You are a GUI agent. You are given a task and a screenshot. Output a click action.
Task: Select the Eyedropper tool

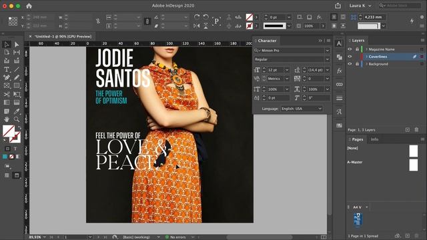pos(17,111)
